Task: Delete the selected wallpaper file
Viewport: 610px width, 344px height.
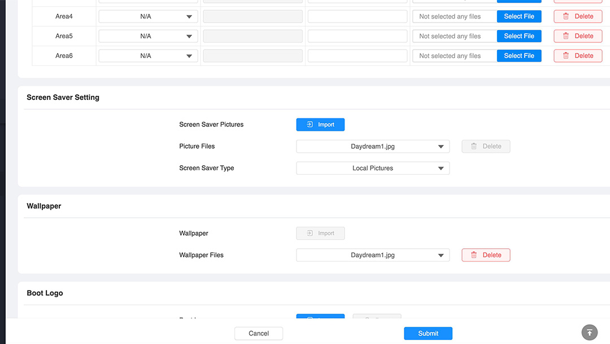Action: click(x=486, y=255)
